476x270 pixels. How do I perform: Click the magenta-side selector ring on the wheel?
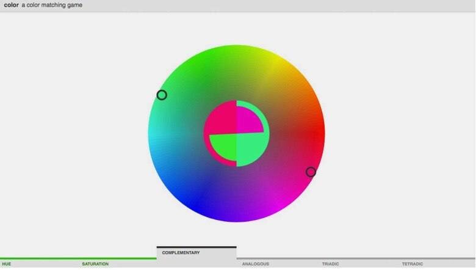pyautogui.click(x=311, y=172)
